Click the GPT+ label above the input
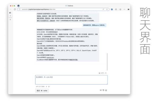 [103, 73]
